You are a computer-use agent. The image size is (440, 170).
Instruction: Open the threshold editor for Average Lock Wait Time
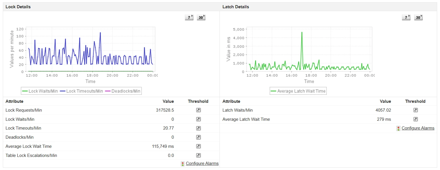(x=198, y=146)
